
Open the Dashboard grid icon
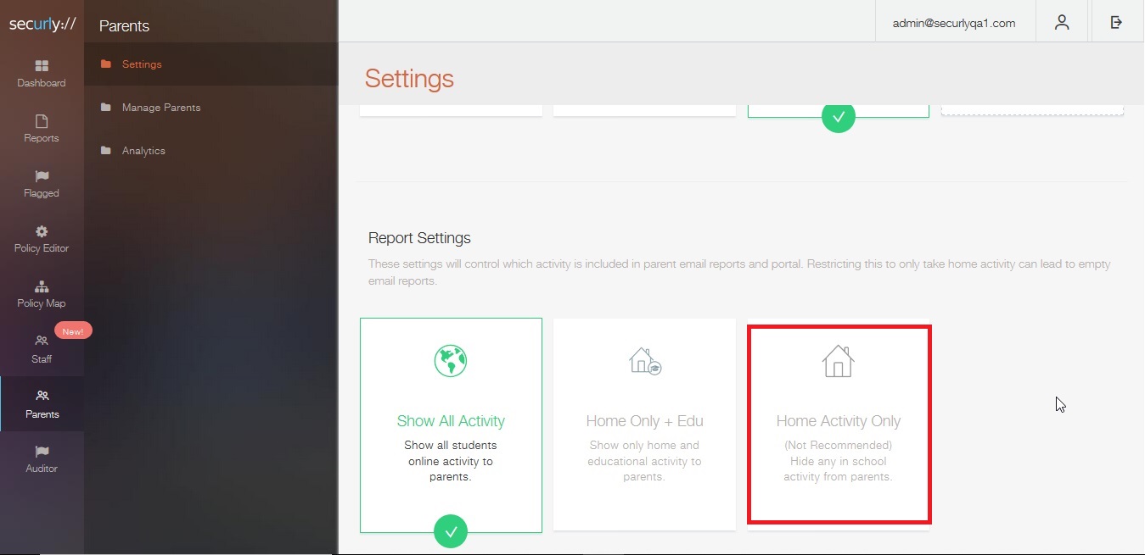[x=42, y=65]
